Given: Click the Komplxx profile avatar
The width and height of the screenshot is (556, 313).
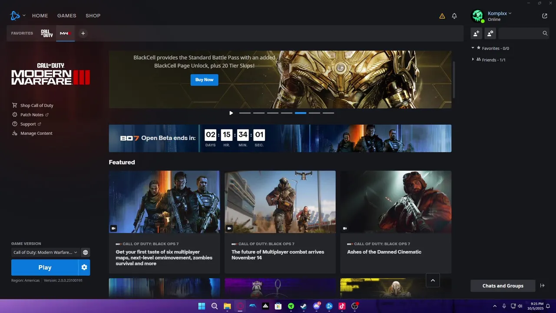Looking at the screenshot, I should [478, 16].
